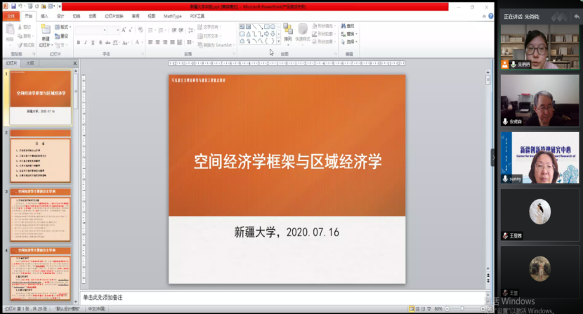Select the Right Arrow shape in gallery

(x=267, y=34)
